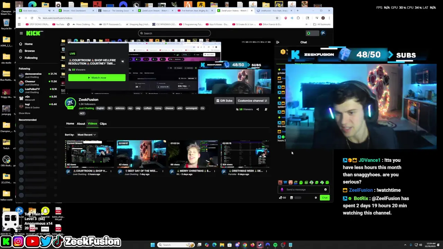The width and height of the screenshot is (443, 249).
Task: Expand the bookmarks overflow chevron
Action: pos(306,24)
